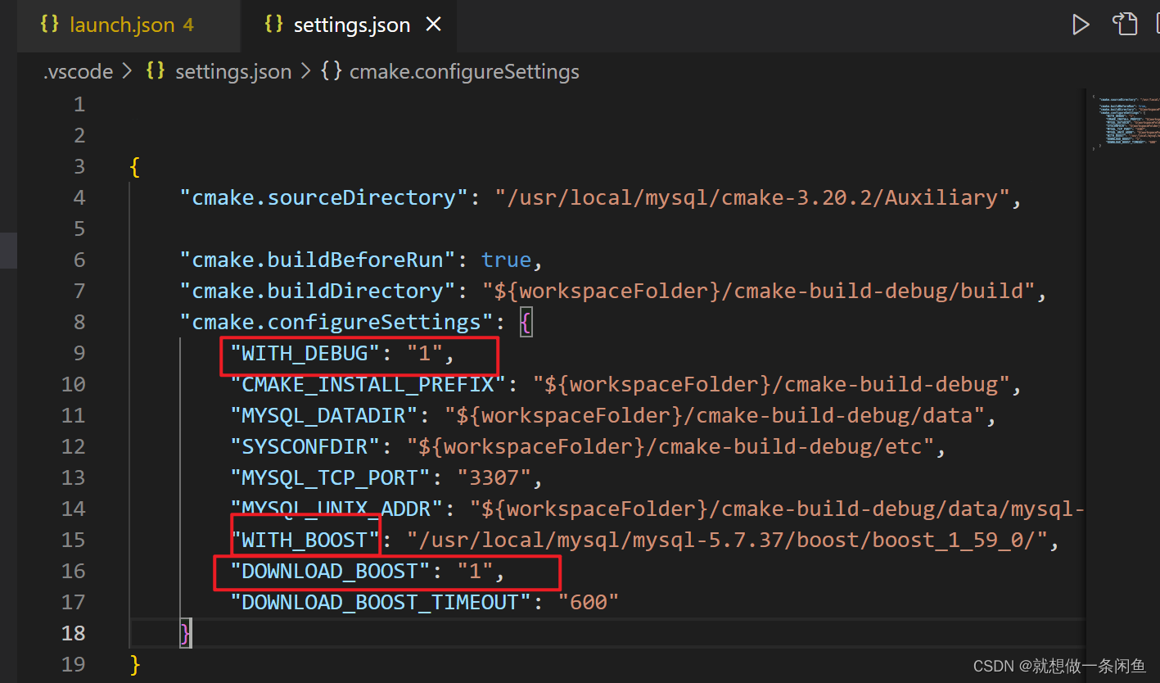Click the minimap code preview
Image resolution: width=1160 pixels, height=683 pixels.
point(1126,123)
